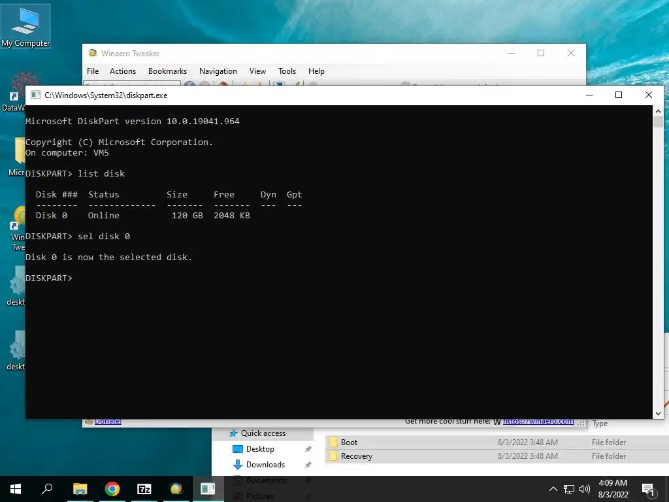Open the My Computer desktop icon
The width and height of the screenshot is (669, 502).
click(25, 26)
